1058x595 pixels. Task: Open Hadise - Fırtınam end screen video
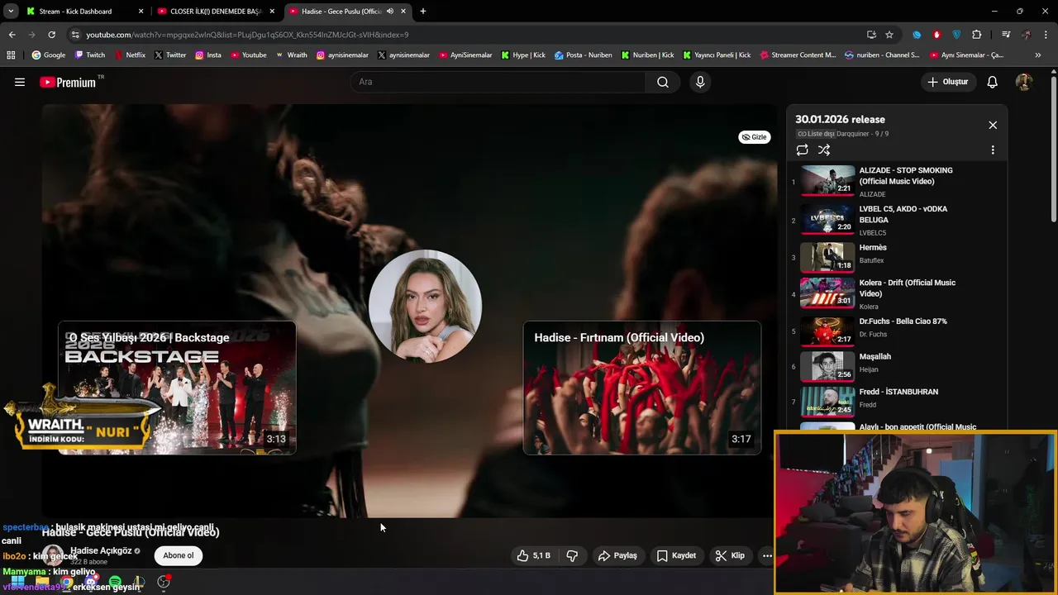642,388
